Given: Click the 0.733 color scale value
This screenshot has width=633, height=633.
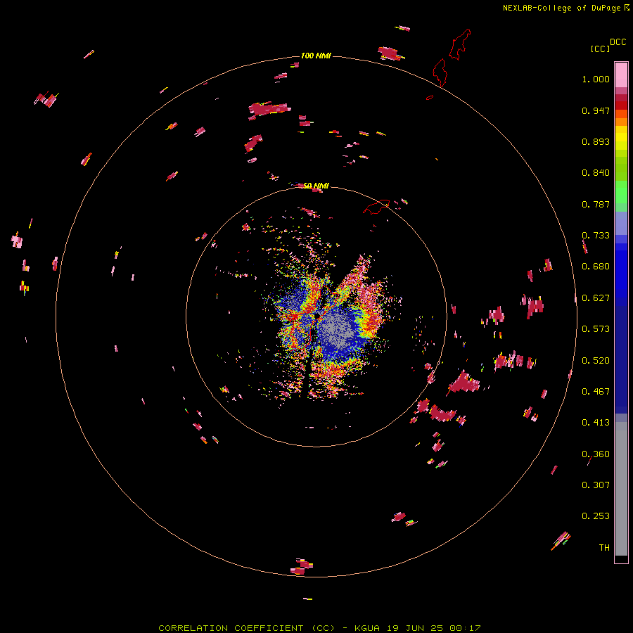Looking at the screenshot, I should (x=596, y=236).
